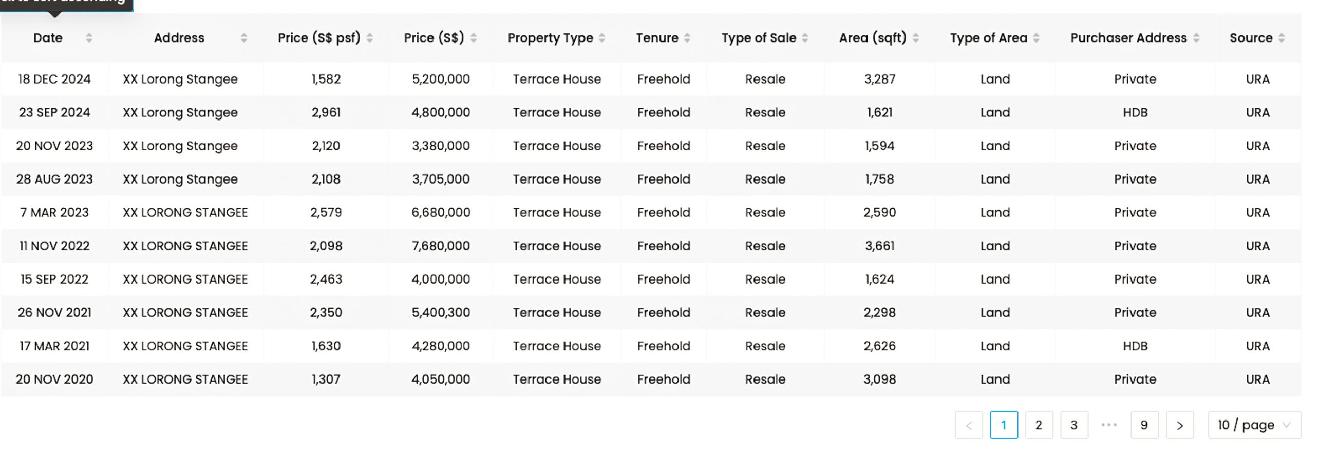The image size is (1319, 460).
Task: Go to page 2
Action: point(1039,425)
